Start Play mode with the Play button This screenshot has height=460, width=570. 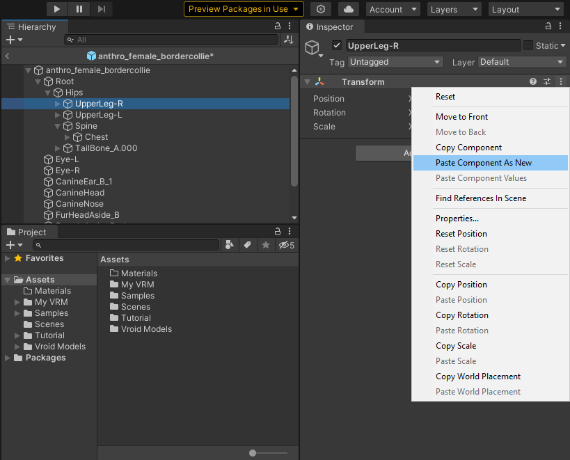tap(57, 9)
